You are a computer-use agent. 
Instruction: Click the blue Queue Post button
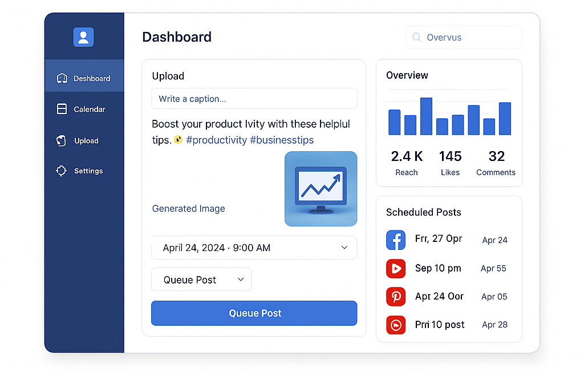pos(254,313)
